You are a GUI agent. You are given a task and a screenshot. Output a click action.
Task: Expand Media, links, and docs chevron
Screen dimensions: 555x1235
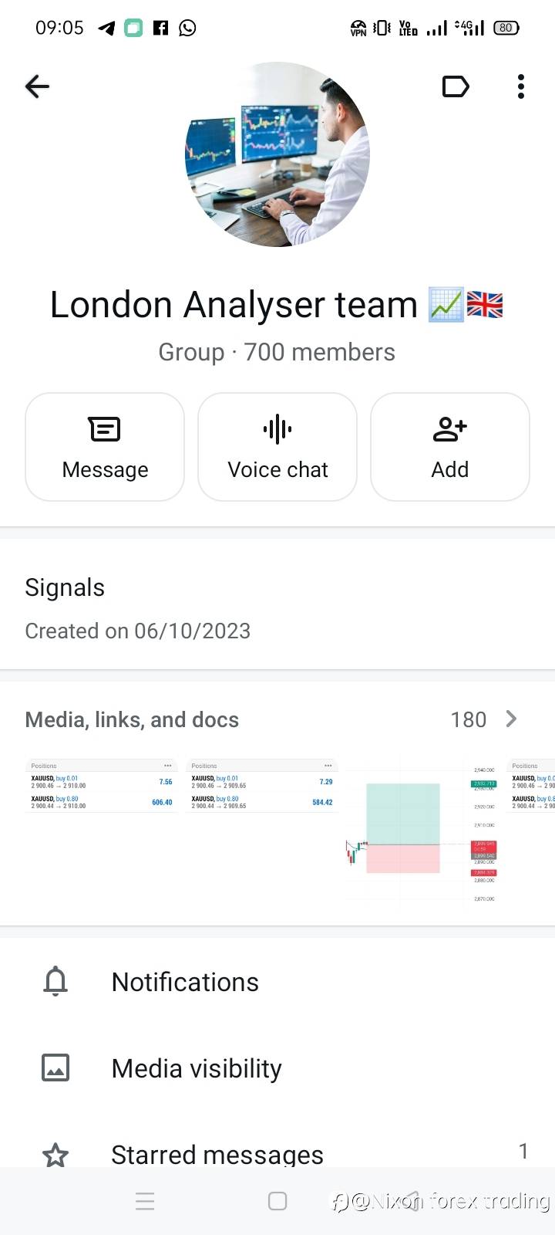tap(511, 719)
